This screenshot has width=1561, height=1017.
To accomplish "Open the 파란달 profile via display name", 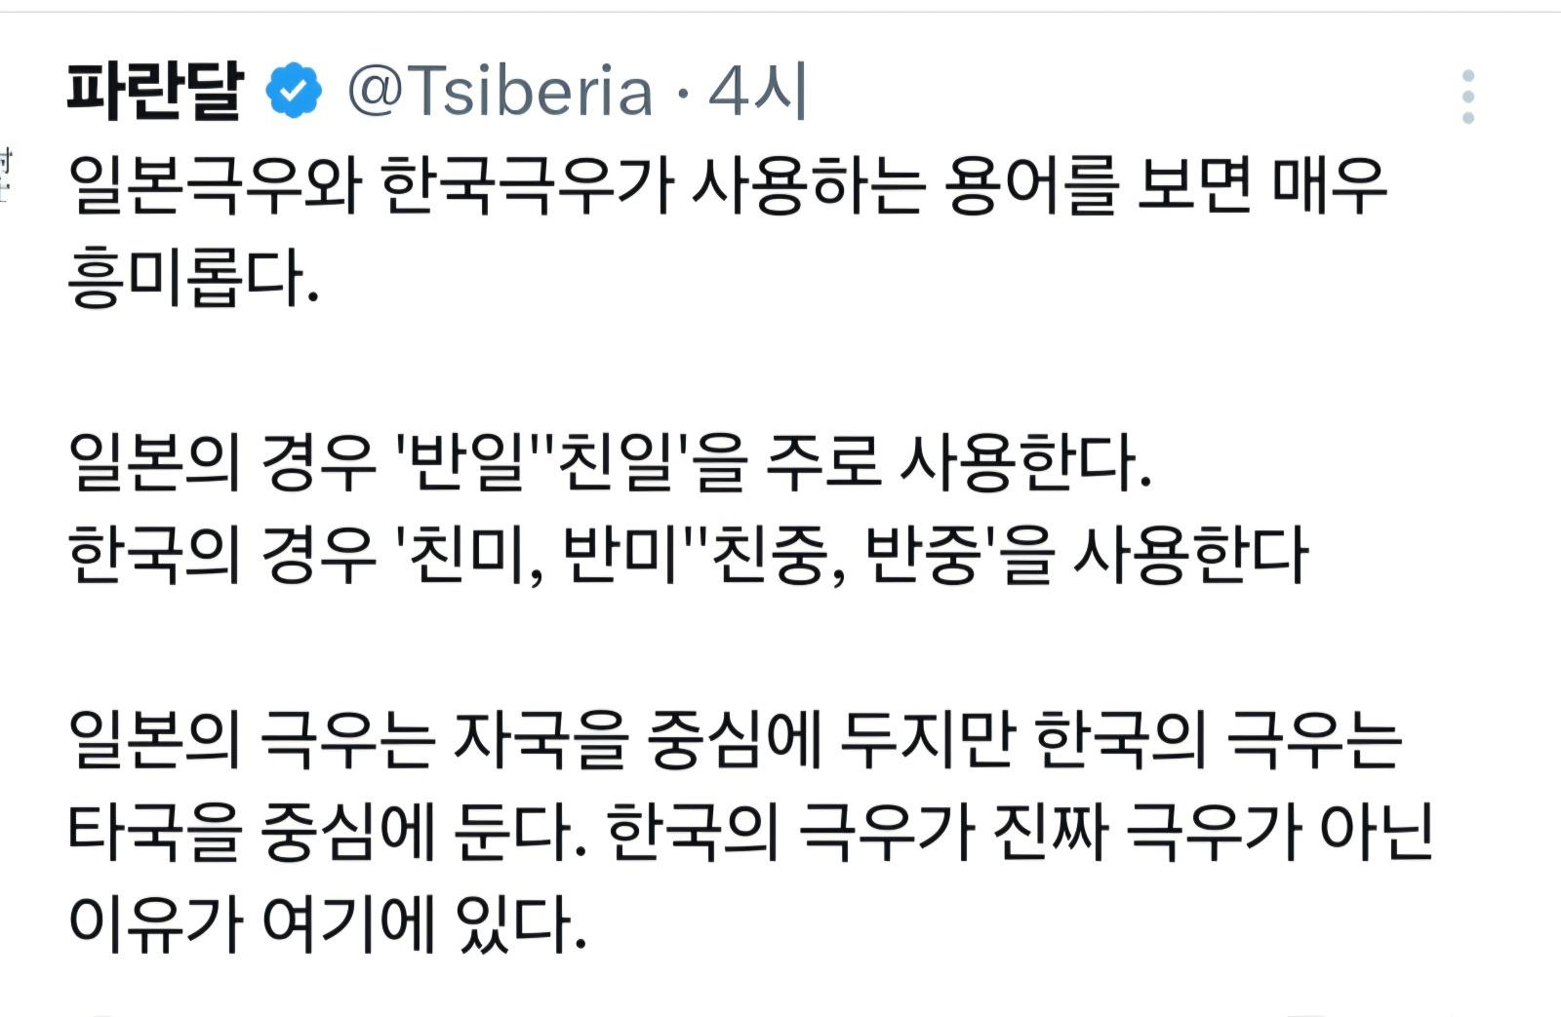I will click(x=154, y=91).
